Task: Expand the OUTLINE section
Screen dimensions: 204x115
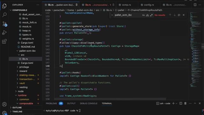Action: (17, 108)
